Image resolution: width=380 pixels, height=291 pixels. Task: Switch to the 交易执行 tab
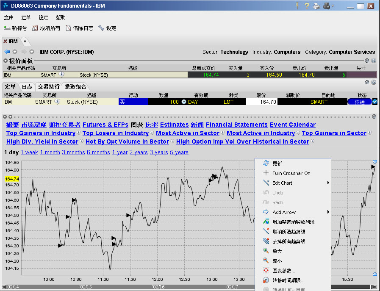click(x=49, y=87)
